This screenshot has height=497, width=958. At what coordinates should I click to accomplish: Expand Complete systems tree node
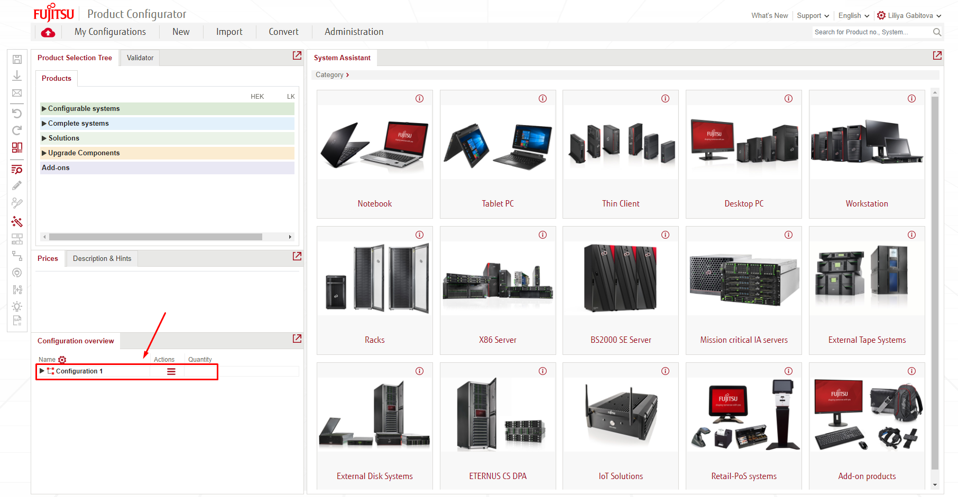point(44,124)
